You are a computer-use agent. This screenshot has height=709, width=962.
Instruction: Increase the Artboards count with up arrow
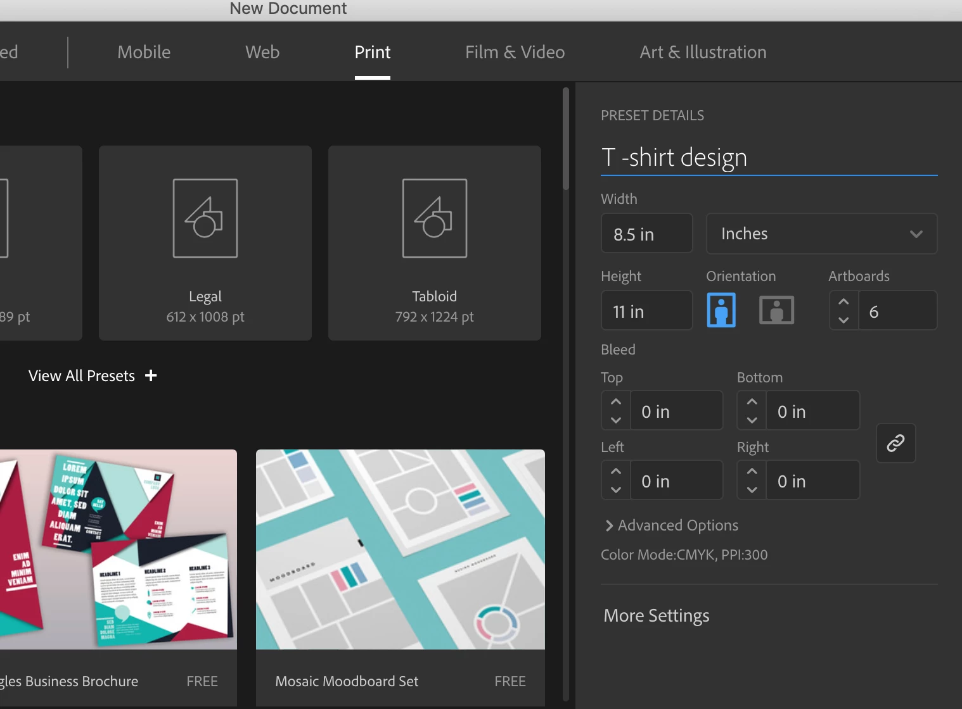(x=843, y=302)
